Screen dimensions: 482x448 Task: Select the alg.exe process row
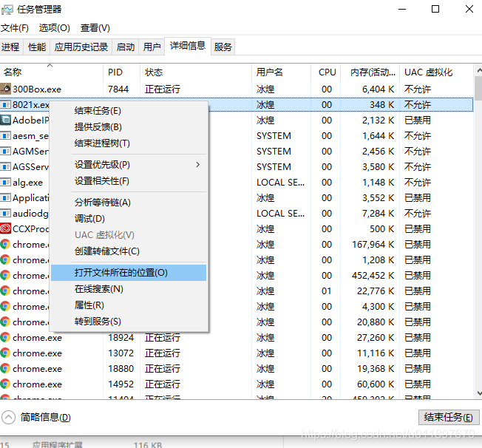(237, 183)
